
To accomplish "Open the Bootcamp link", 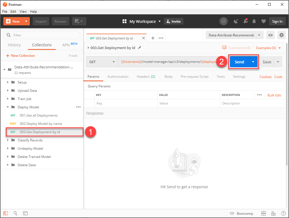I will [241, 213].
